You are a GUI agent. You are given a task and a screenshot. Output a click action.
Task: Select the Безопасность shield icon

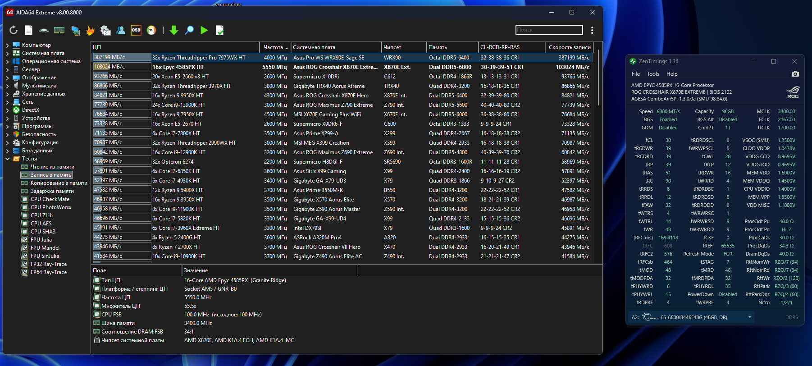tap(16, 134)
